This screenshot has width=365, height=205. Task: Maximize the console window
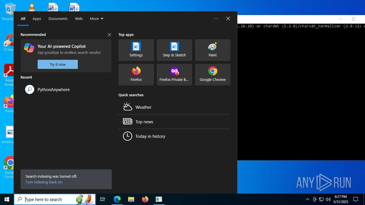coord(354,19)
